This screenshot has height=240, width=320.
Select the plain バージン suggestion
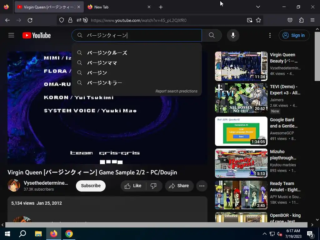137,73
